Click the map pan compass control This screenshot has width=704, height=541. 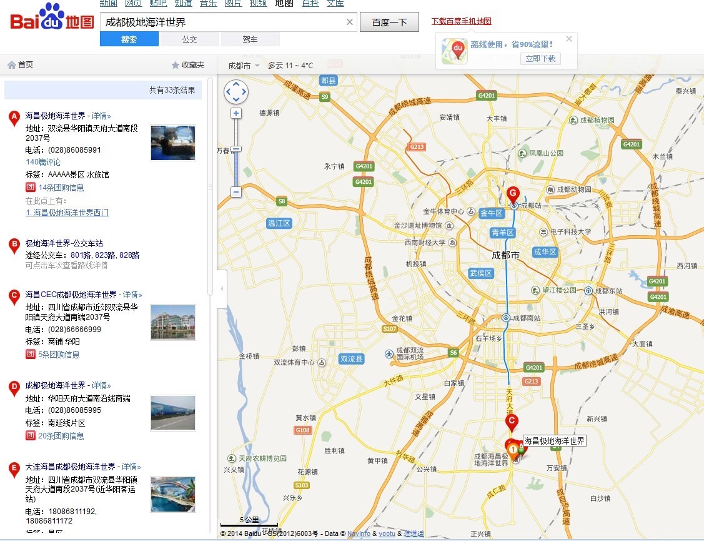click(236, 92)
